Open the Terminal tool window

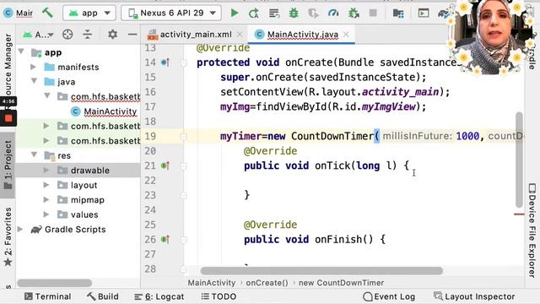[47, 296]
